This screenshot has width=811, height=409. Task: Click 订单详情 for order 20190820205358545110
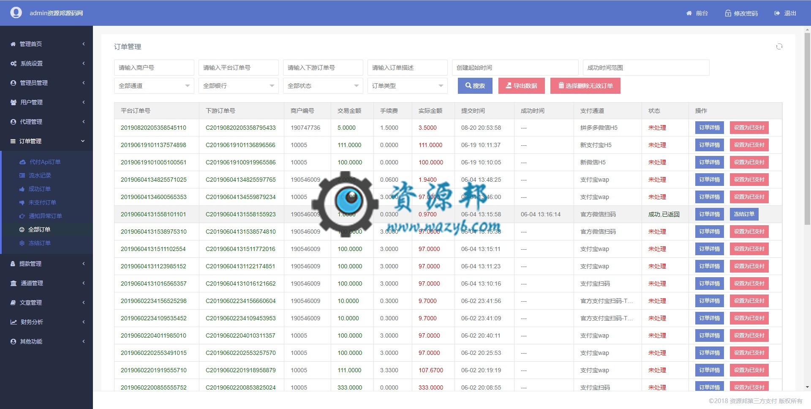(710, 128)
